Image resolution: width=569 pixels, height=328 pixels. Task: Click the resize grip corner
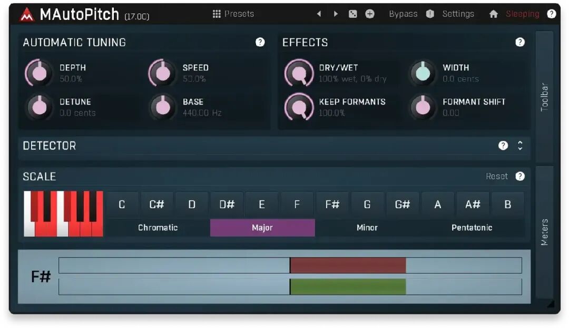coord(551,303)
